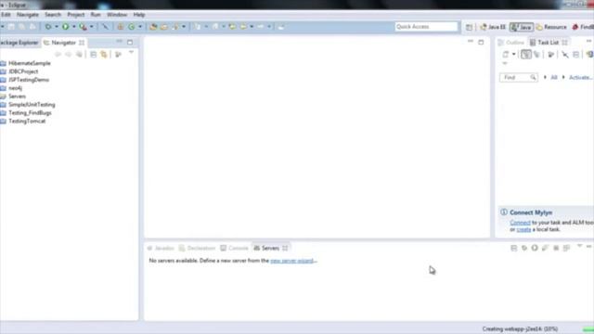Switch to the Resource perspective
The width and height of the screenshot is (594, 334).
tap(551, 27)
